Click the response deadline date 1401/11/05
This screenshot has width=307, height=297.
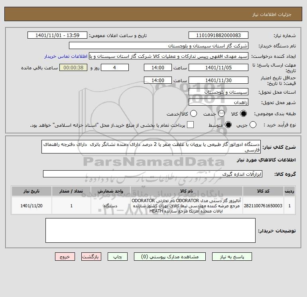(x=218, y=67)
